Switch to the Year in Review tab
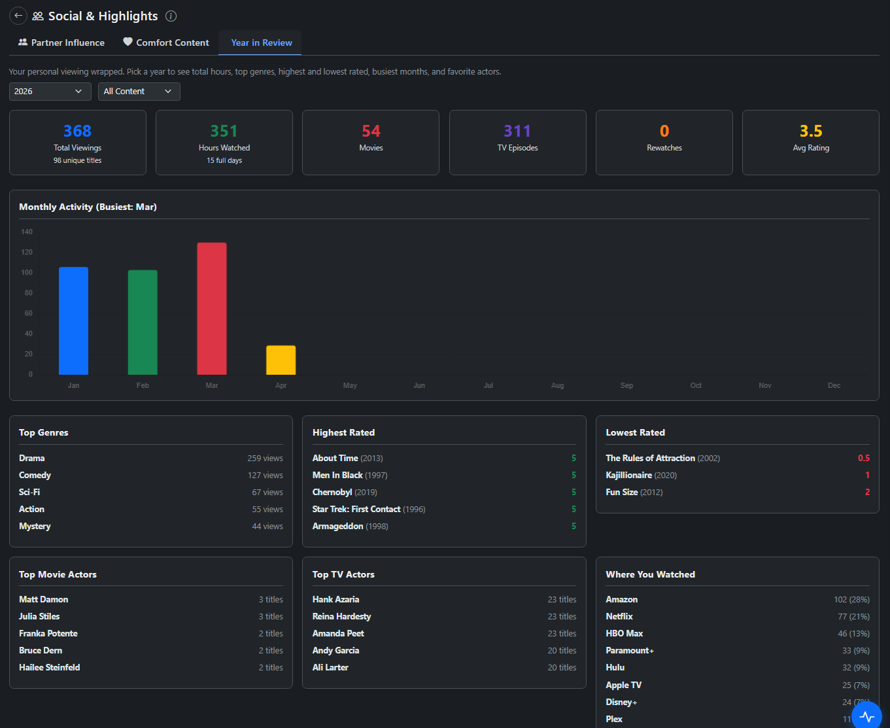 coord(261,43)
